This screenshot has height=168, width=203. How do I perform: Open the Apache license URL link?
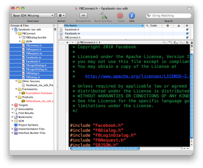138,76
